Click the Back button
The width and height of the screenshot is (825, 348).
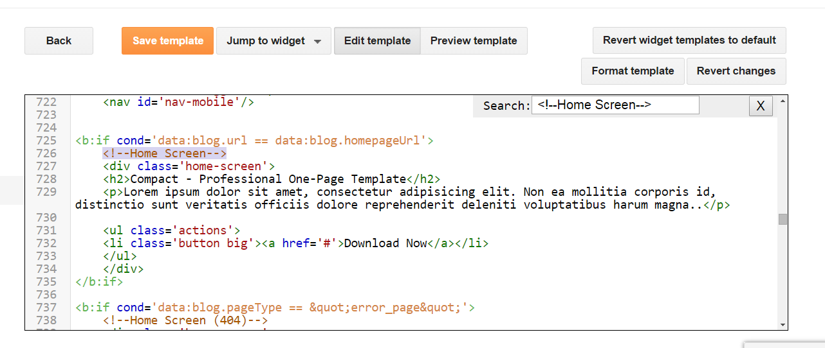59,40
